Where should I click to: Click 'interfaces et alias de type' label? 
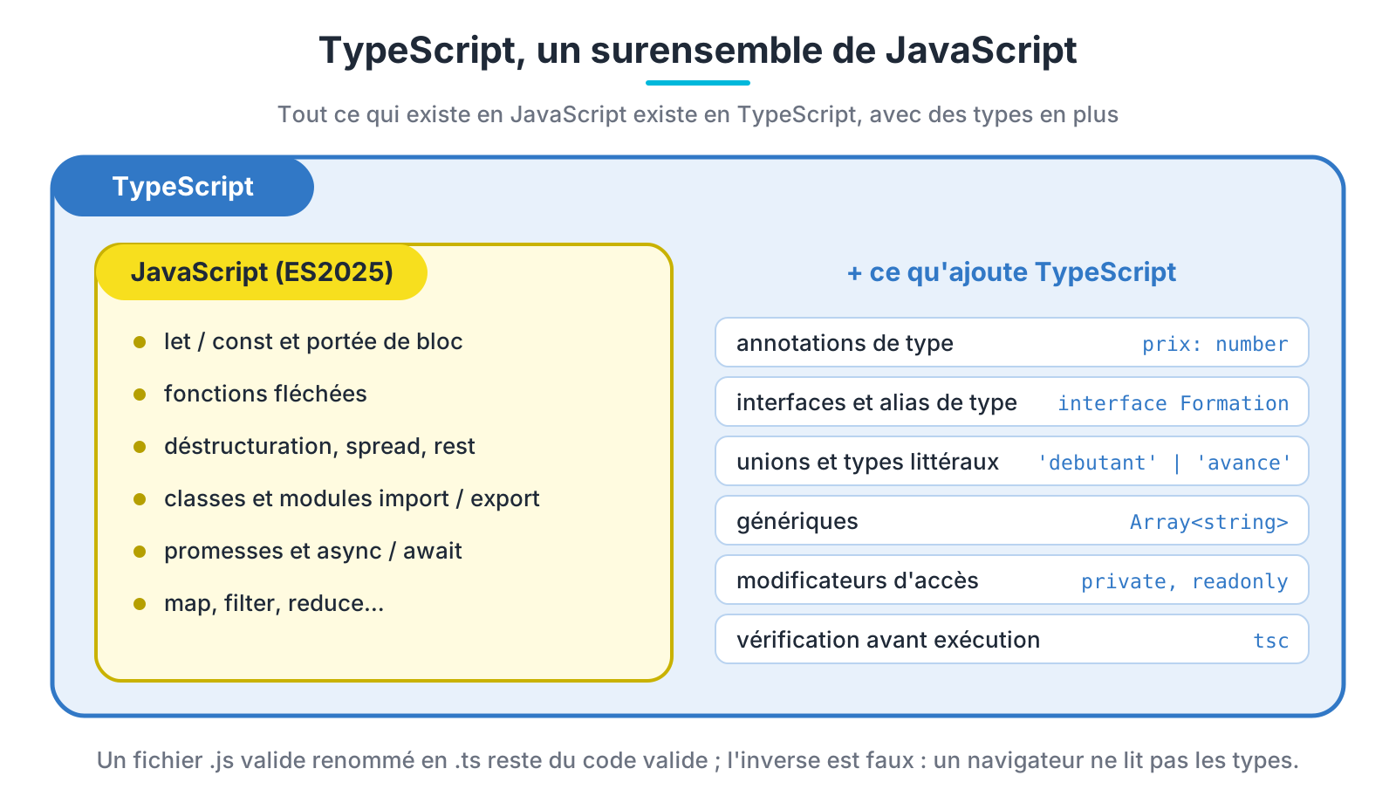pyautogui.click(x=877, y=402)
